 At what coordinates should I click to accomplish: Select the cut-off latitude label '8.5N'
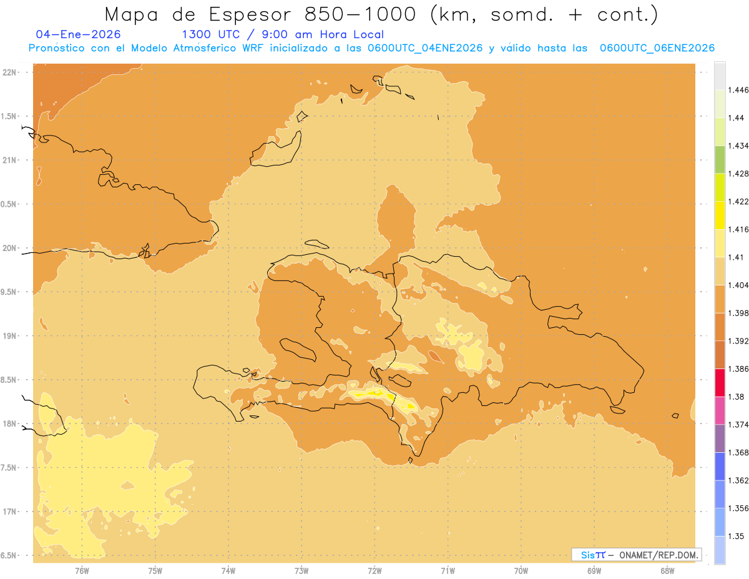click(9, 380)
